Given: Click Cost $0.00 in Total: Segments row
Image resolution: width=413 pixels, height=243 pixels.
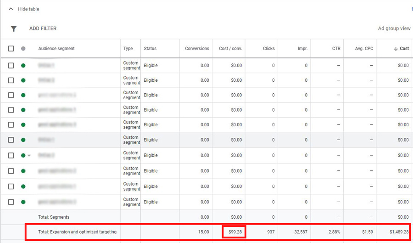Looking at the screenshot, I should pyautogui.click(x=403, y=217).
